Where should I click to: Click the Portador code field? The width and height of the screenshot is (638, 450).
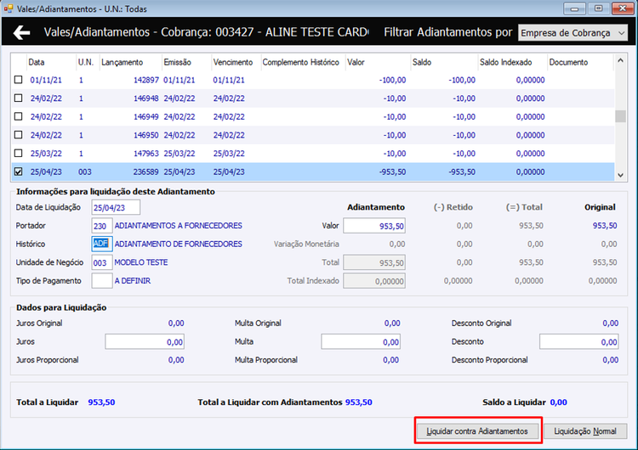(x=101, y=226)
